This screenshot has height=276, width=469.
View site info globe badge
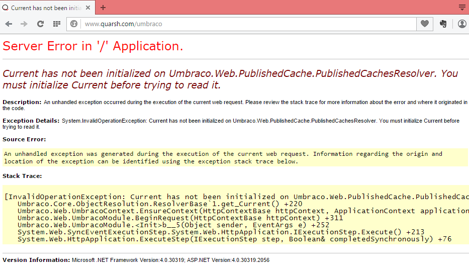pos(73,24)
